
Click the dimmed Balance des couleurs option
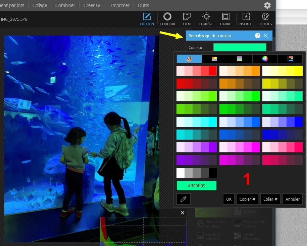pos(211,224)
